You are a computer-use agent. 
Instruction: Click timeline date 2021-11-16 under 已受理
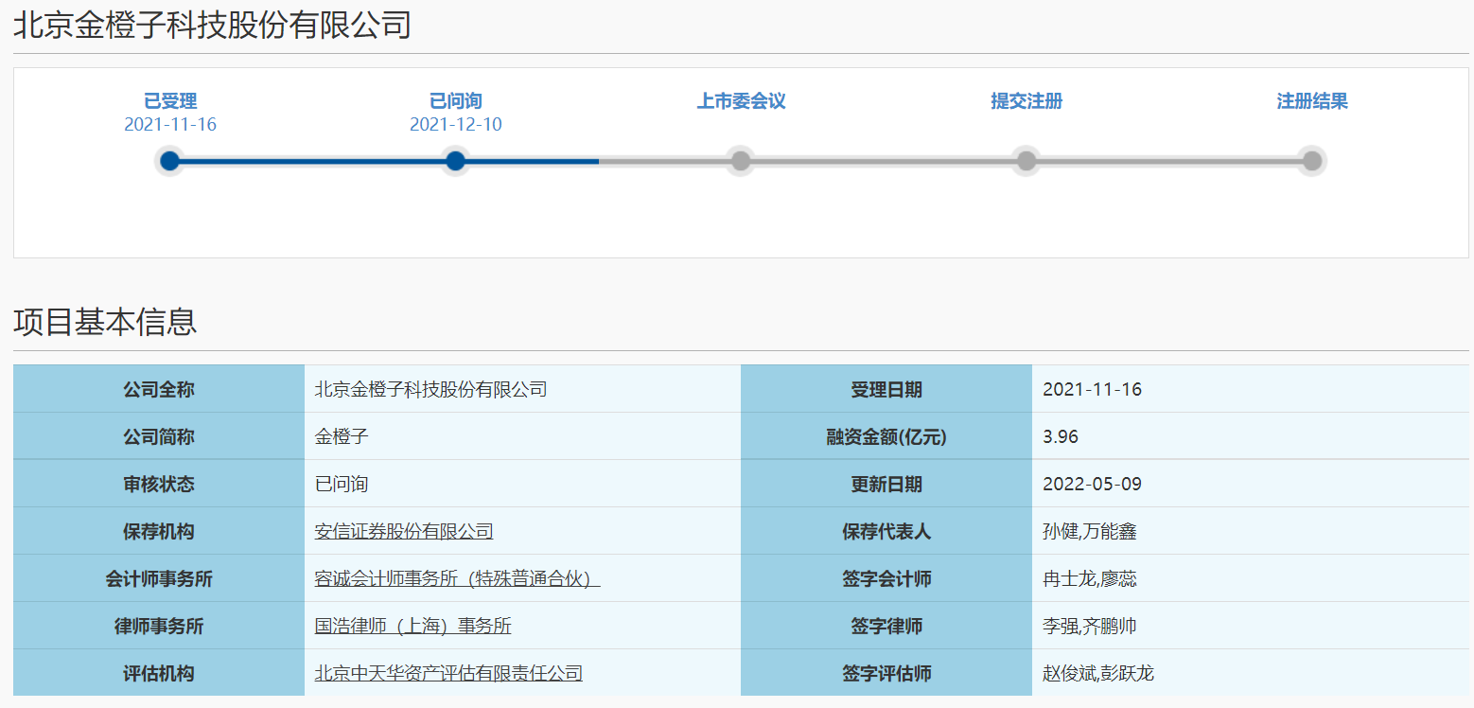[170, 125]
